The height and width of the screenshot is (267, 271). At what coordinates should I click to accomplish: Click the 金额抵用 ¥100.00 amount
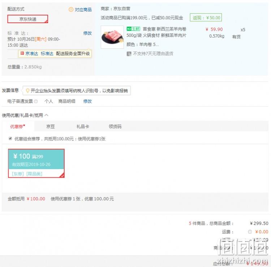point(36,199)
